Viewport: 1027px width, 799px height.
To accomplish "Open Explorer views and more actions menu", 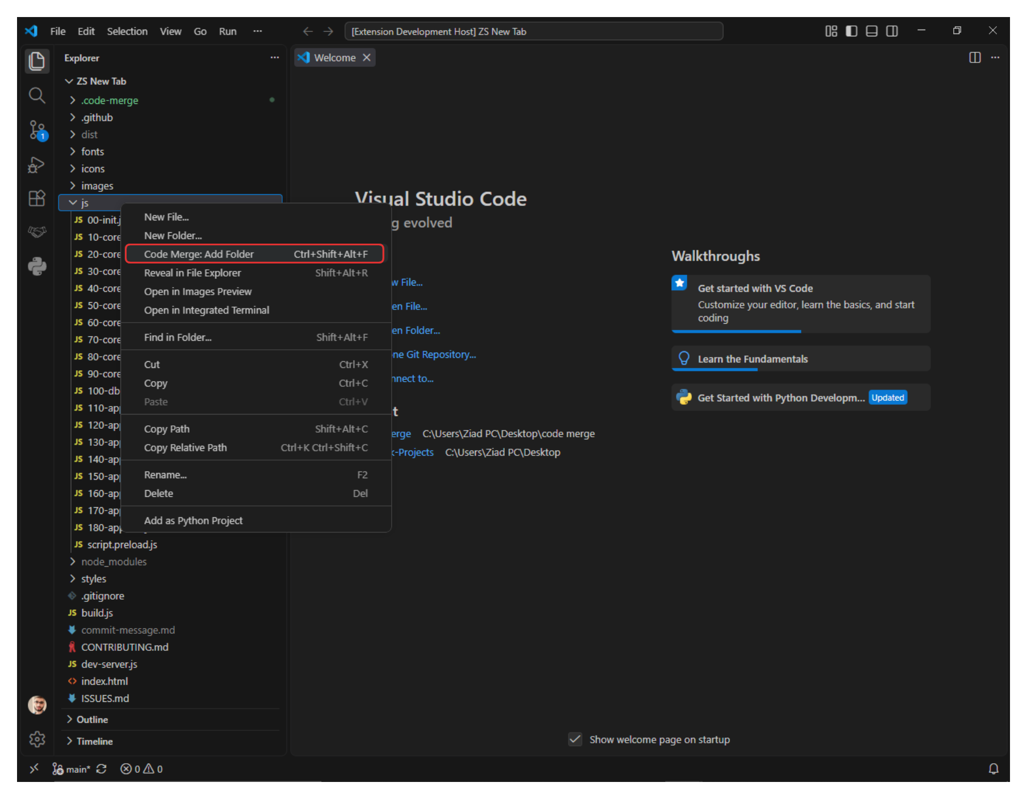I will pyautogui.click(x=275, y=57).
